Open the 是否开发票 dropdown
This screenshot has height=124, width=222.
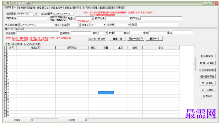[x=79, y=25]
